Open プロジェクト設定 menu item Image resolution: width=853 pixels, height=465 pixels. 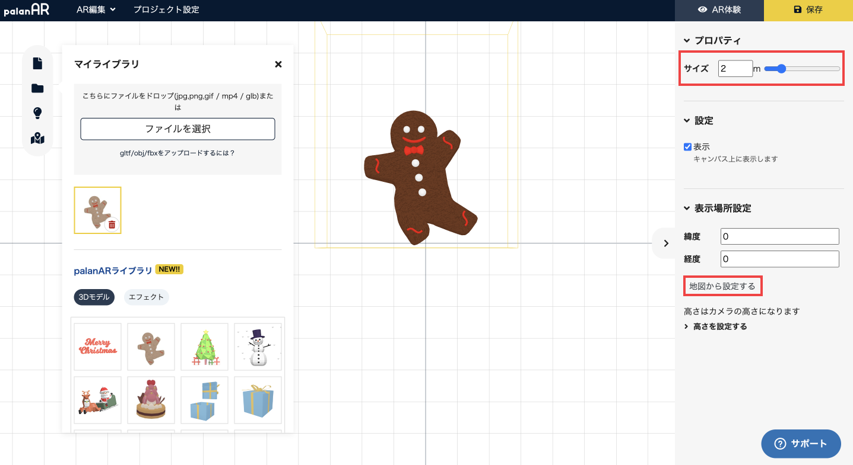coord(166,9)
